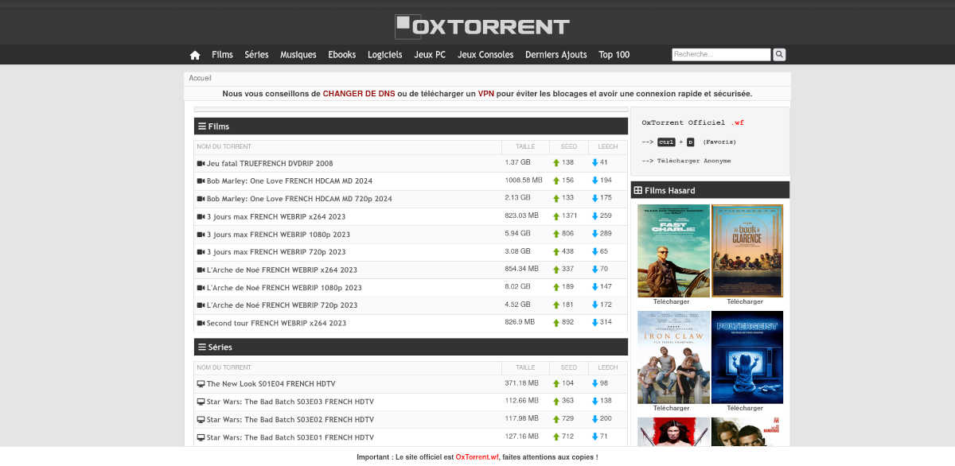Click Télécharger under Poltergeist poster
This screenshot has height=466, width=955.
pyautogui.click(x=745, y=408)
